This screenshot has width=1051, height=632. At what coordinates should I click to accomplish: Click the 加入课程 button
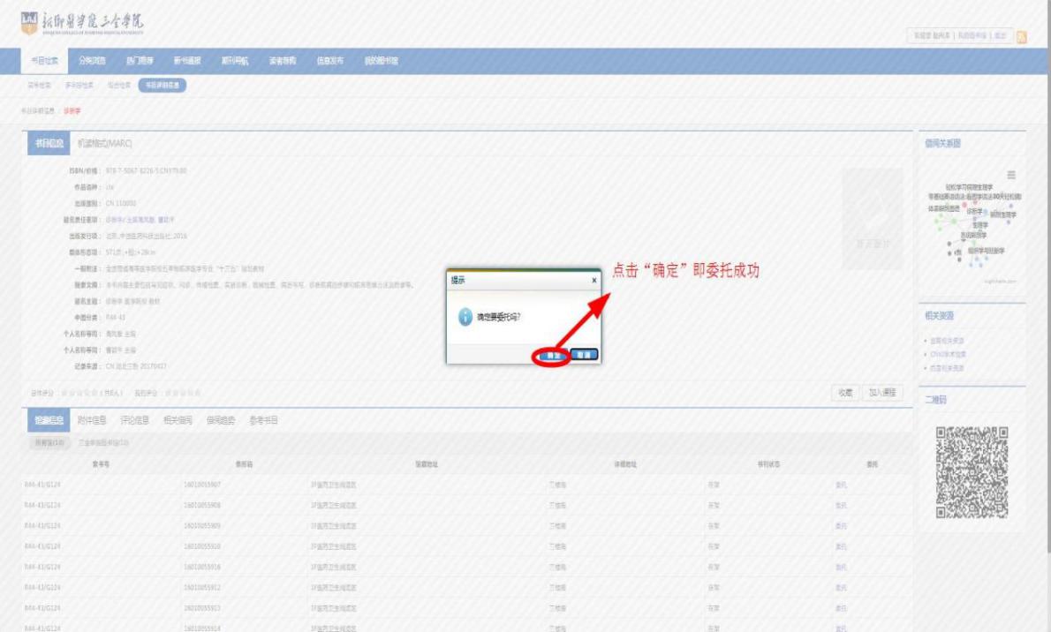883,392
